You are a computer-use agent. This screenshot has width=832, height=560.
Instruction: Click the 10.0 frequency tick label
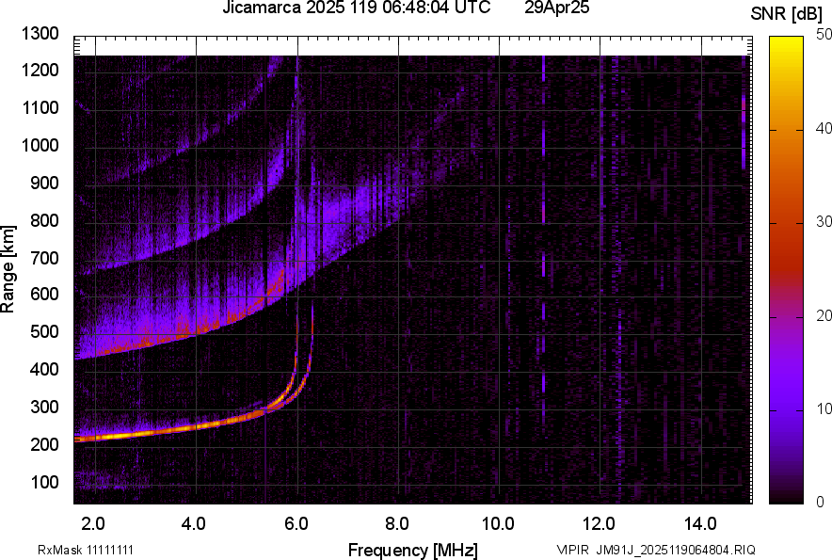(x=498, y=523)
